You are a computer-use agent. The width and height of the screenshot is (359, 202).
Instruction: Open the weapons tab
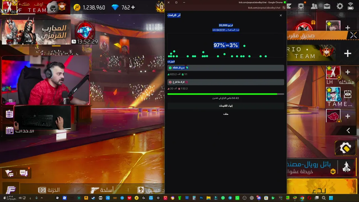102,190
